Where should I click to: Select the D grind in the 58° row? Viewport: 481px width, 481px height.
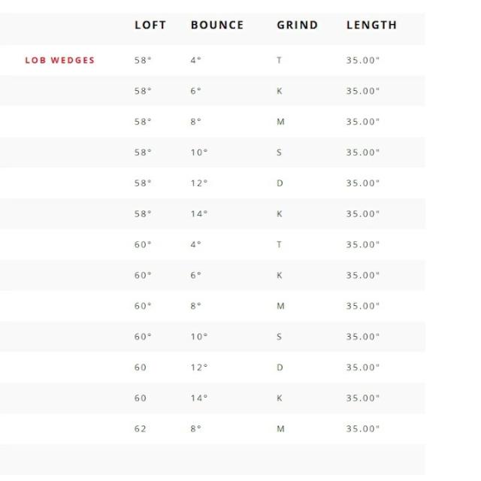280,183
